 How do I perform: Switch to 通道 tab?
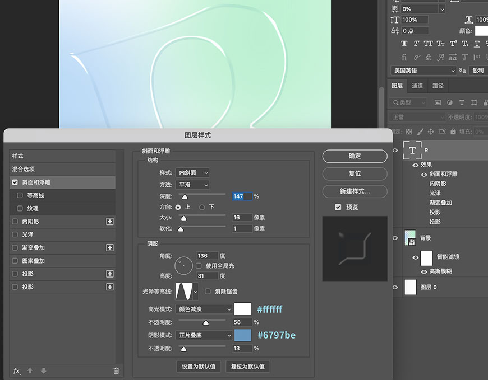pos(417,86)
